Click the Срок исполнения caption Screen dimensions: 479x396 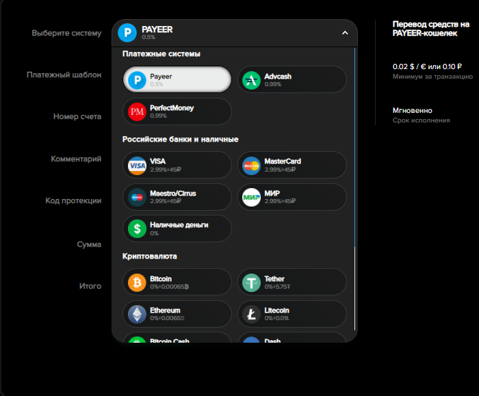coord(422,120)
